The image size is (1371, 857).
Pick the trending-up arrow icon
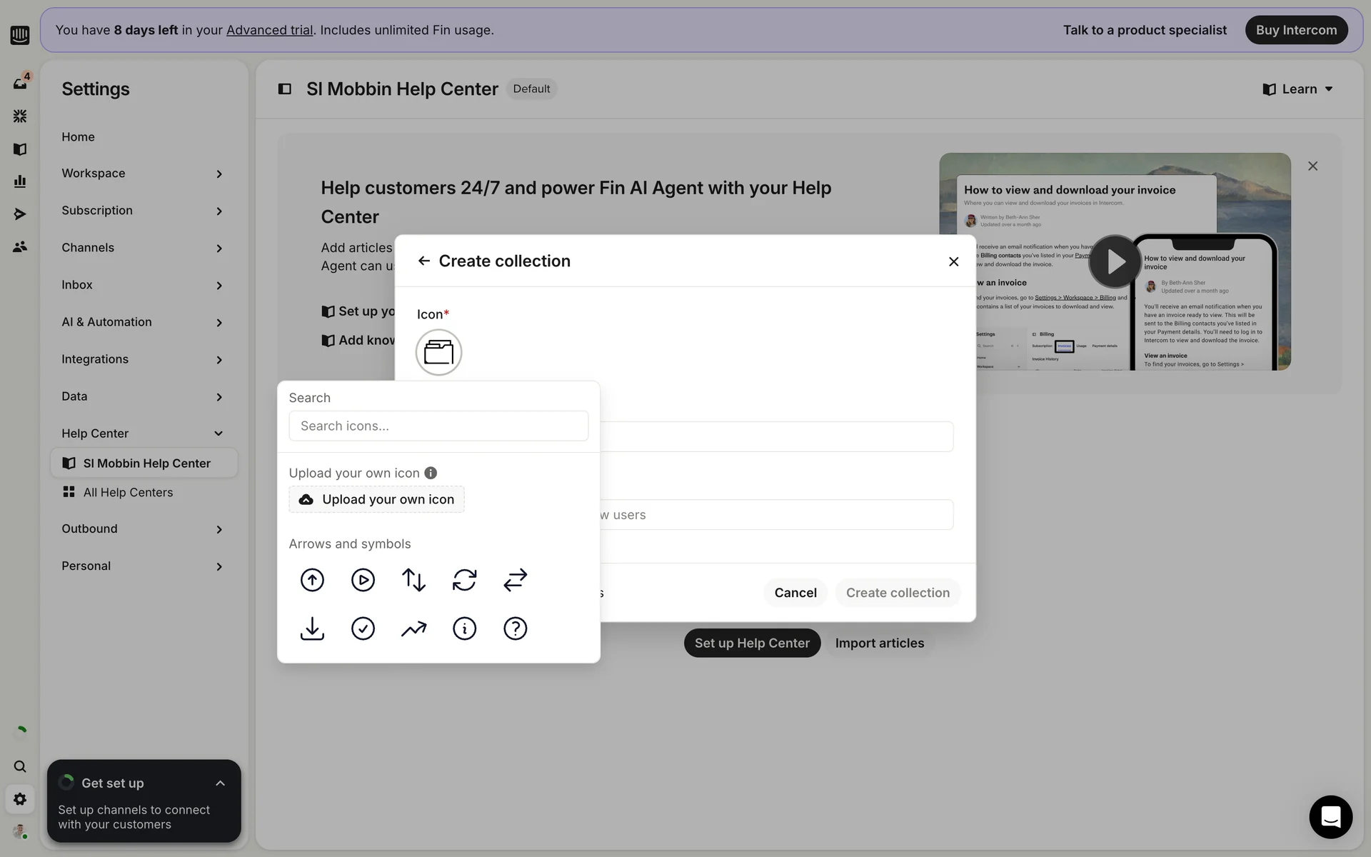coord(413,628)
